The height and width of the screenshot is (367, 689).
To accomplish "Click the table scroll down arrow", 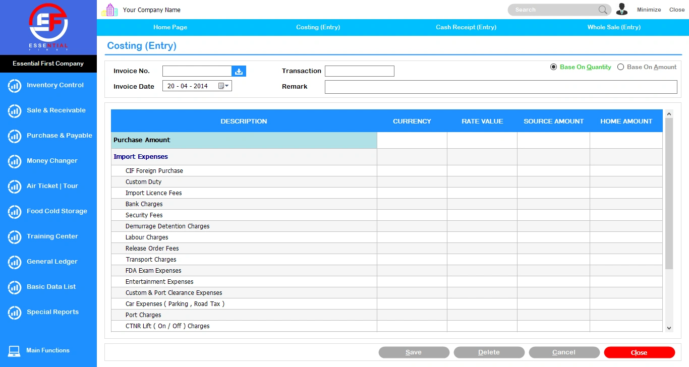I will [x=669, y=328].
